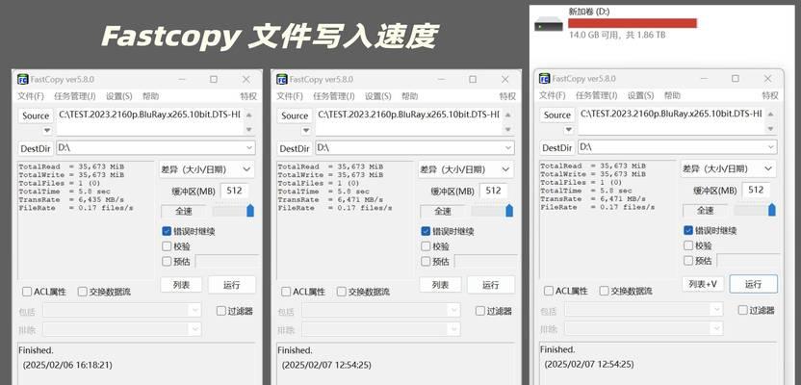Image resolution: width=801 pixels, height=385 pixels.
Task: Turn on 过滤器 filter in left window
Action: pyautogui.click(x=220, y=311)
